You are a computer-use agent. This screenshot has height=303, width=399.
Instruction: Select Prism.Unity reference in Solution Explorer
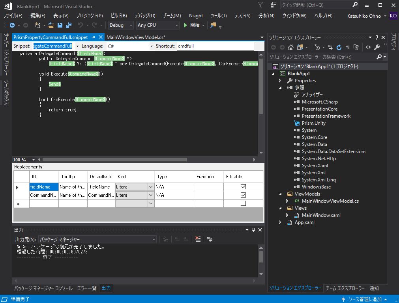(x=313, y=123)
